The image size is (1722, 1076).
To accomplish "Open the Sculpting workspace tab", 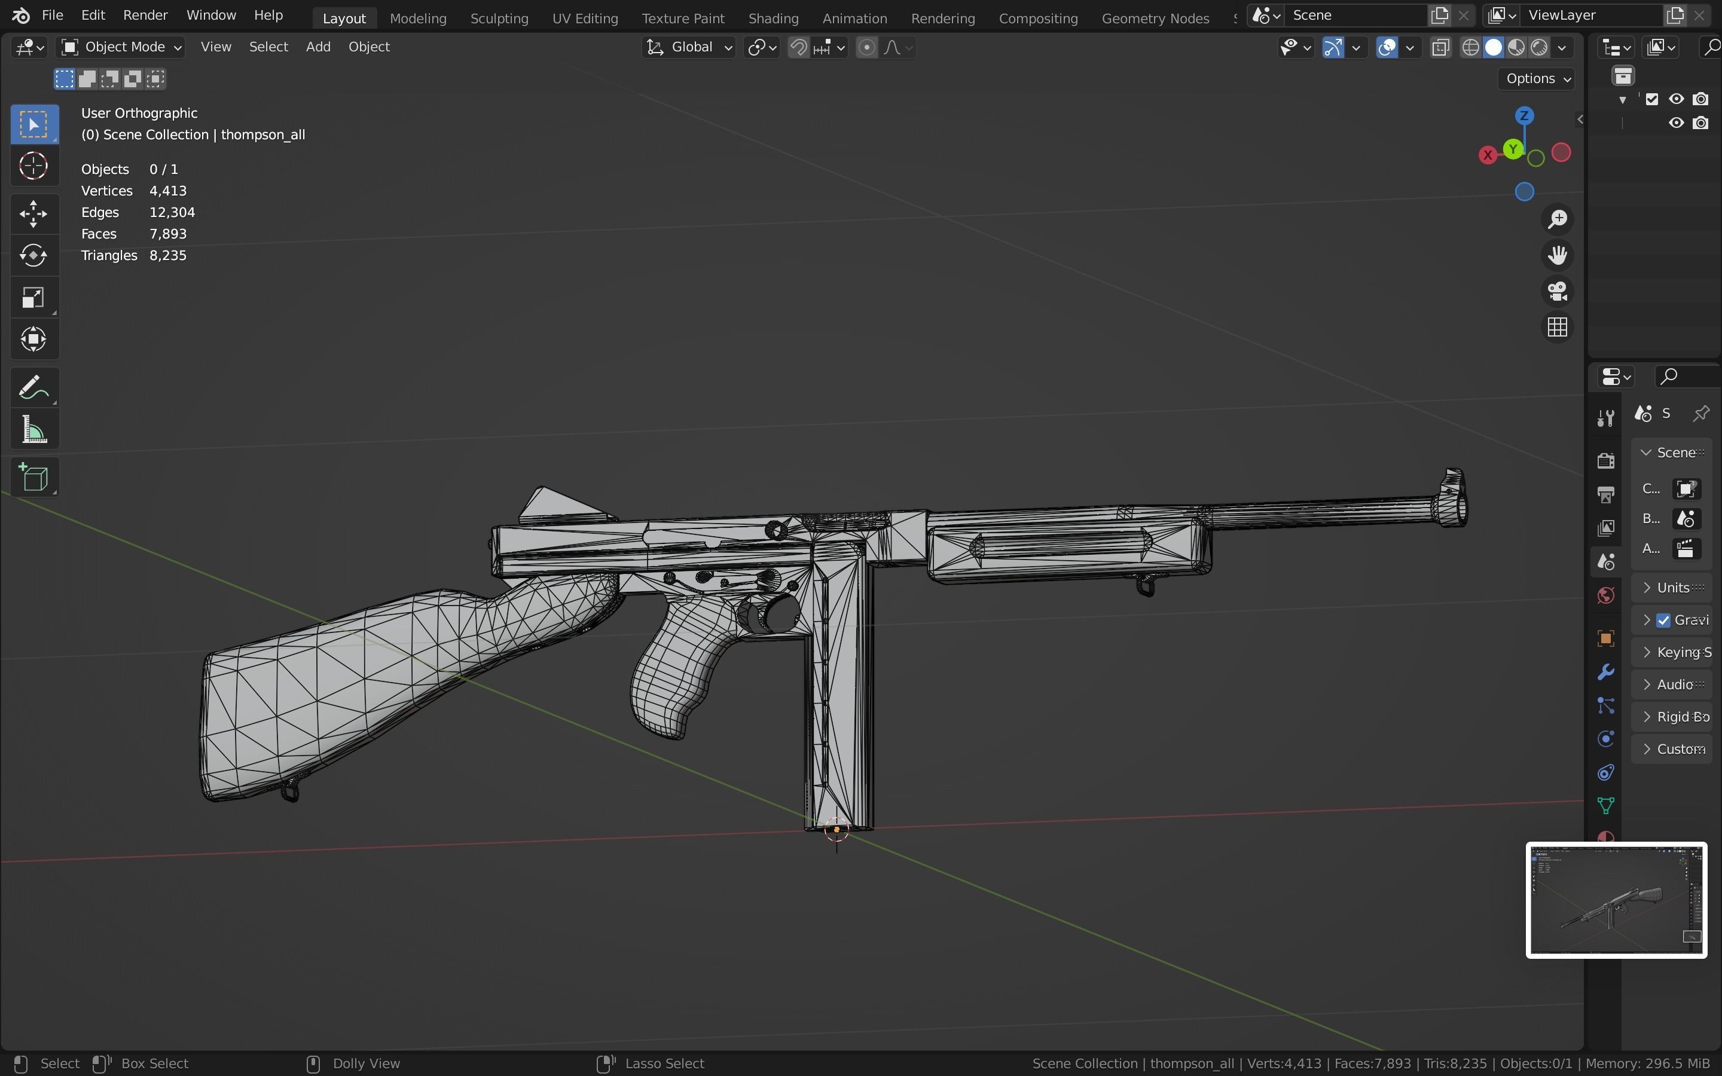I will [x=499, y=18].
